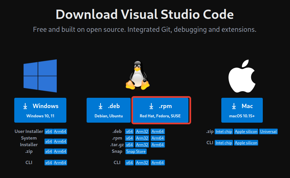Download Linux .tar.gz Arm64 archive
Screen dimensions: 290x178
click(158, 145)
